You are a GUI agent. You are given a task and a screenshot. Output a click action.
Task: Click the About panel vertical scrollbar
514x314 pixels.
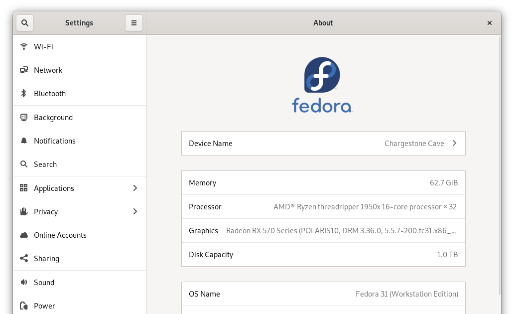(500, 165)
